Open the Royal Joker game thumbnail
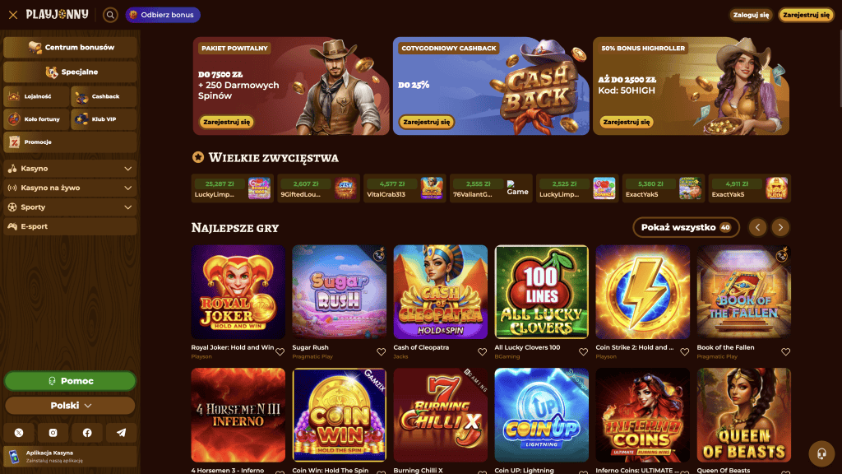The width and height of the screenshot is (842, 474). coord(238,292)
